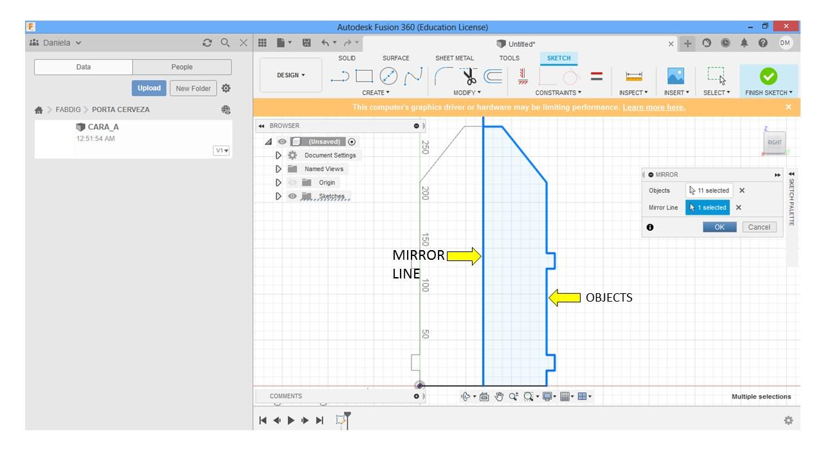Apply the Equal constraint
This screenshot has width=823, height=463.
pyautogui.click(x=597, y=77)
